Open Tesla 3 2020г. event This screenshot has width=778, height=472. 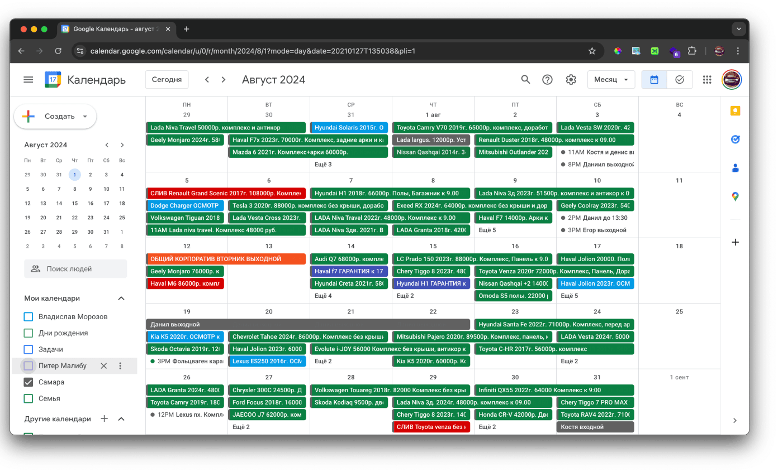[x=308, y=205]
